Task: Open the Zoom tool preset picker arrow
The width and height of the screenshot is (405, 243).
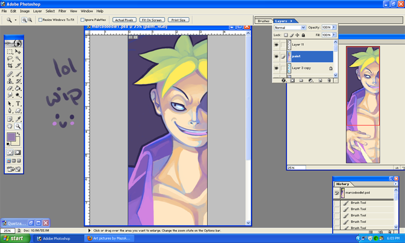Action: [x=15, y=20]
